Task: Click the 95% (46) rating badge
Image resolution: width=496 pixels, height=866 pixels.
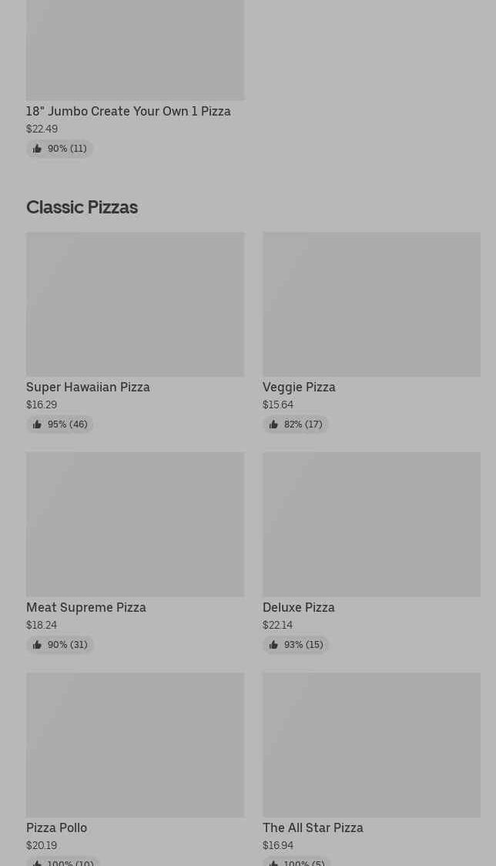Action: pos(60,425)
